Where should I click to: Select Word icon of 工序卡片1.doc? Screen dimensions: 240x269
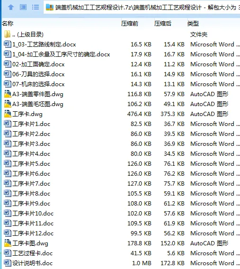[x=8, y=124]
